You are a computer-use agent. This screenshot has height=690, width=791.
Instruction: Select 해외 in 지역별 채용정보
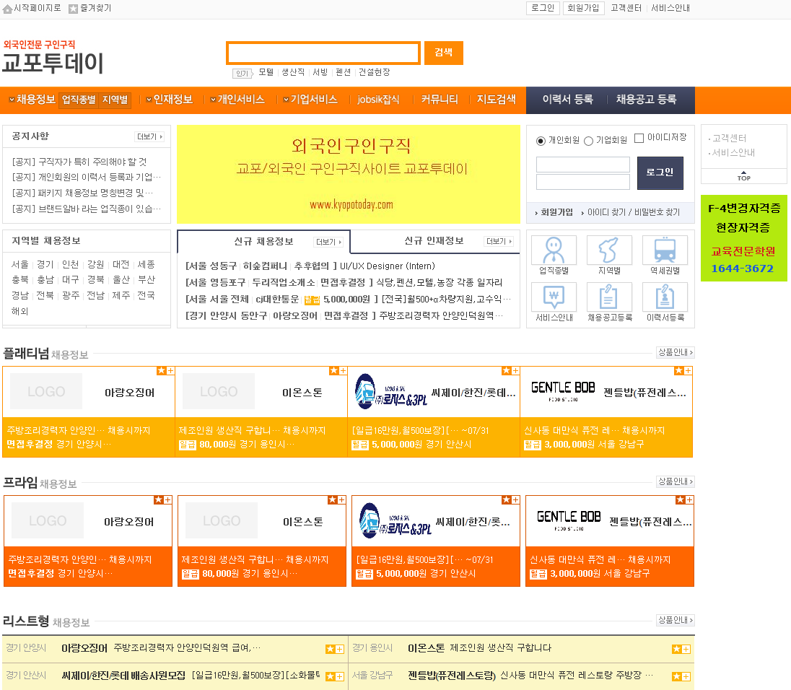pos(20,311)
